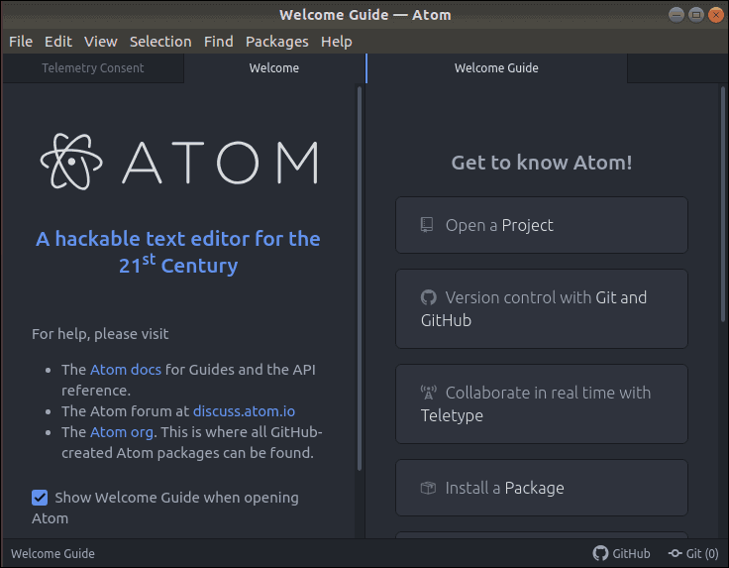Click the git commit icon in status bar
This screenshot has width=729, height=568.
click(675, 553)
